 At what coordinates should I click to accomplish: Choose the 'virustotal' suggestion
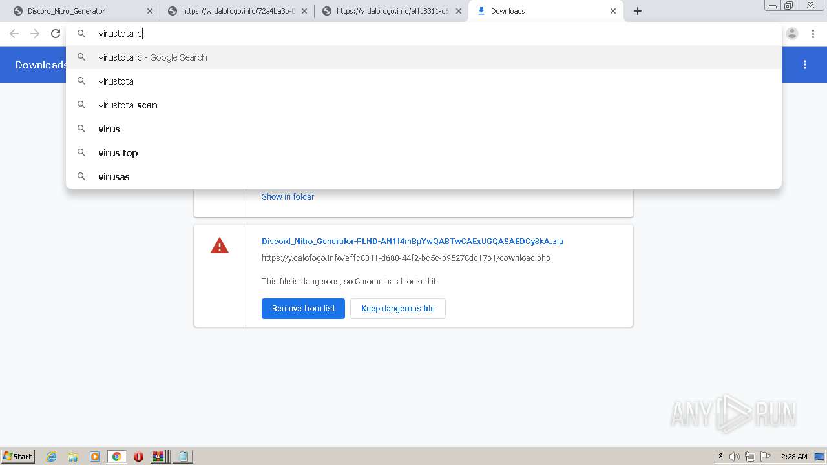(x=423, y=81)
